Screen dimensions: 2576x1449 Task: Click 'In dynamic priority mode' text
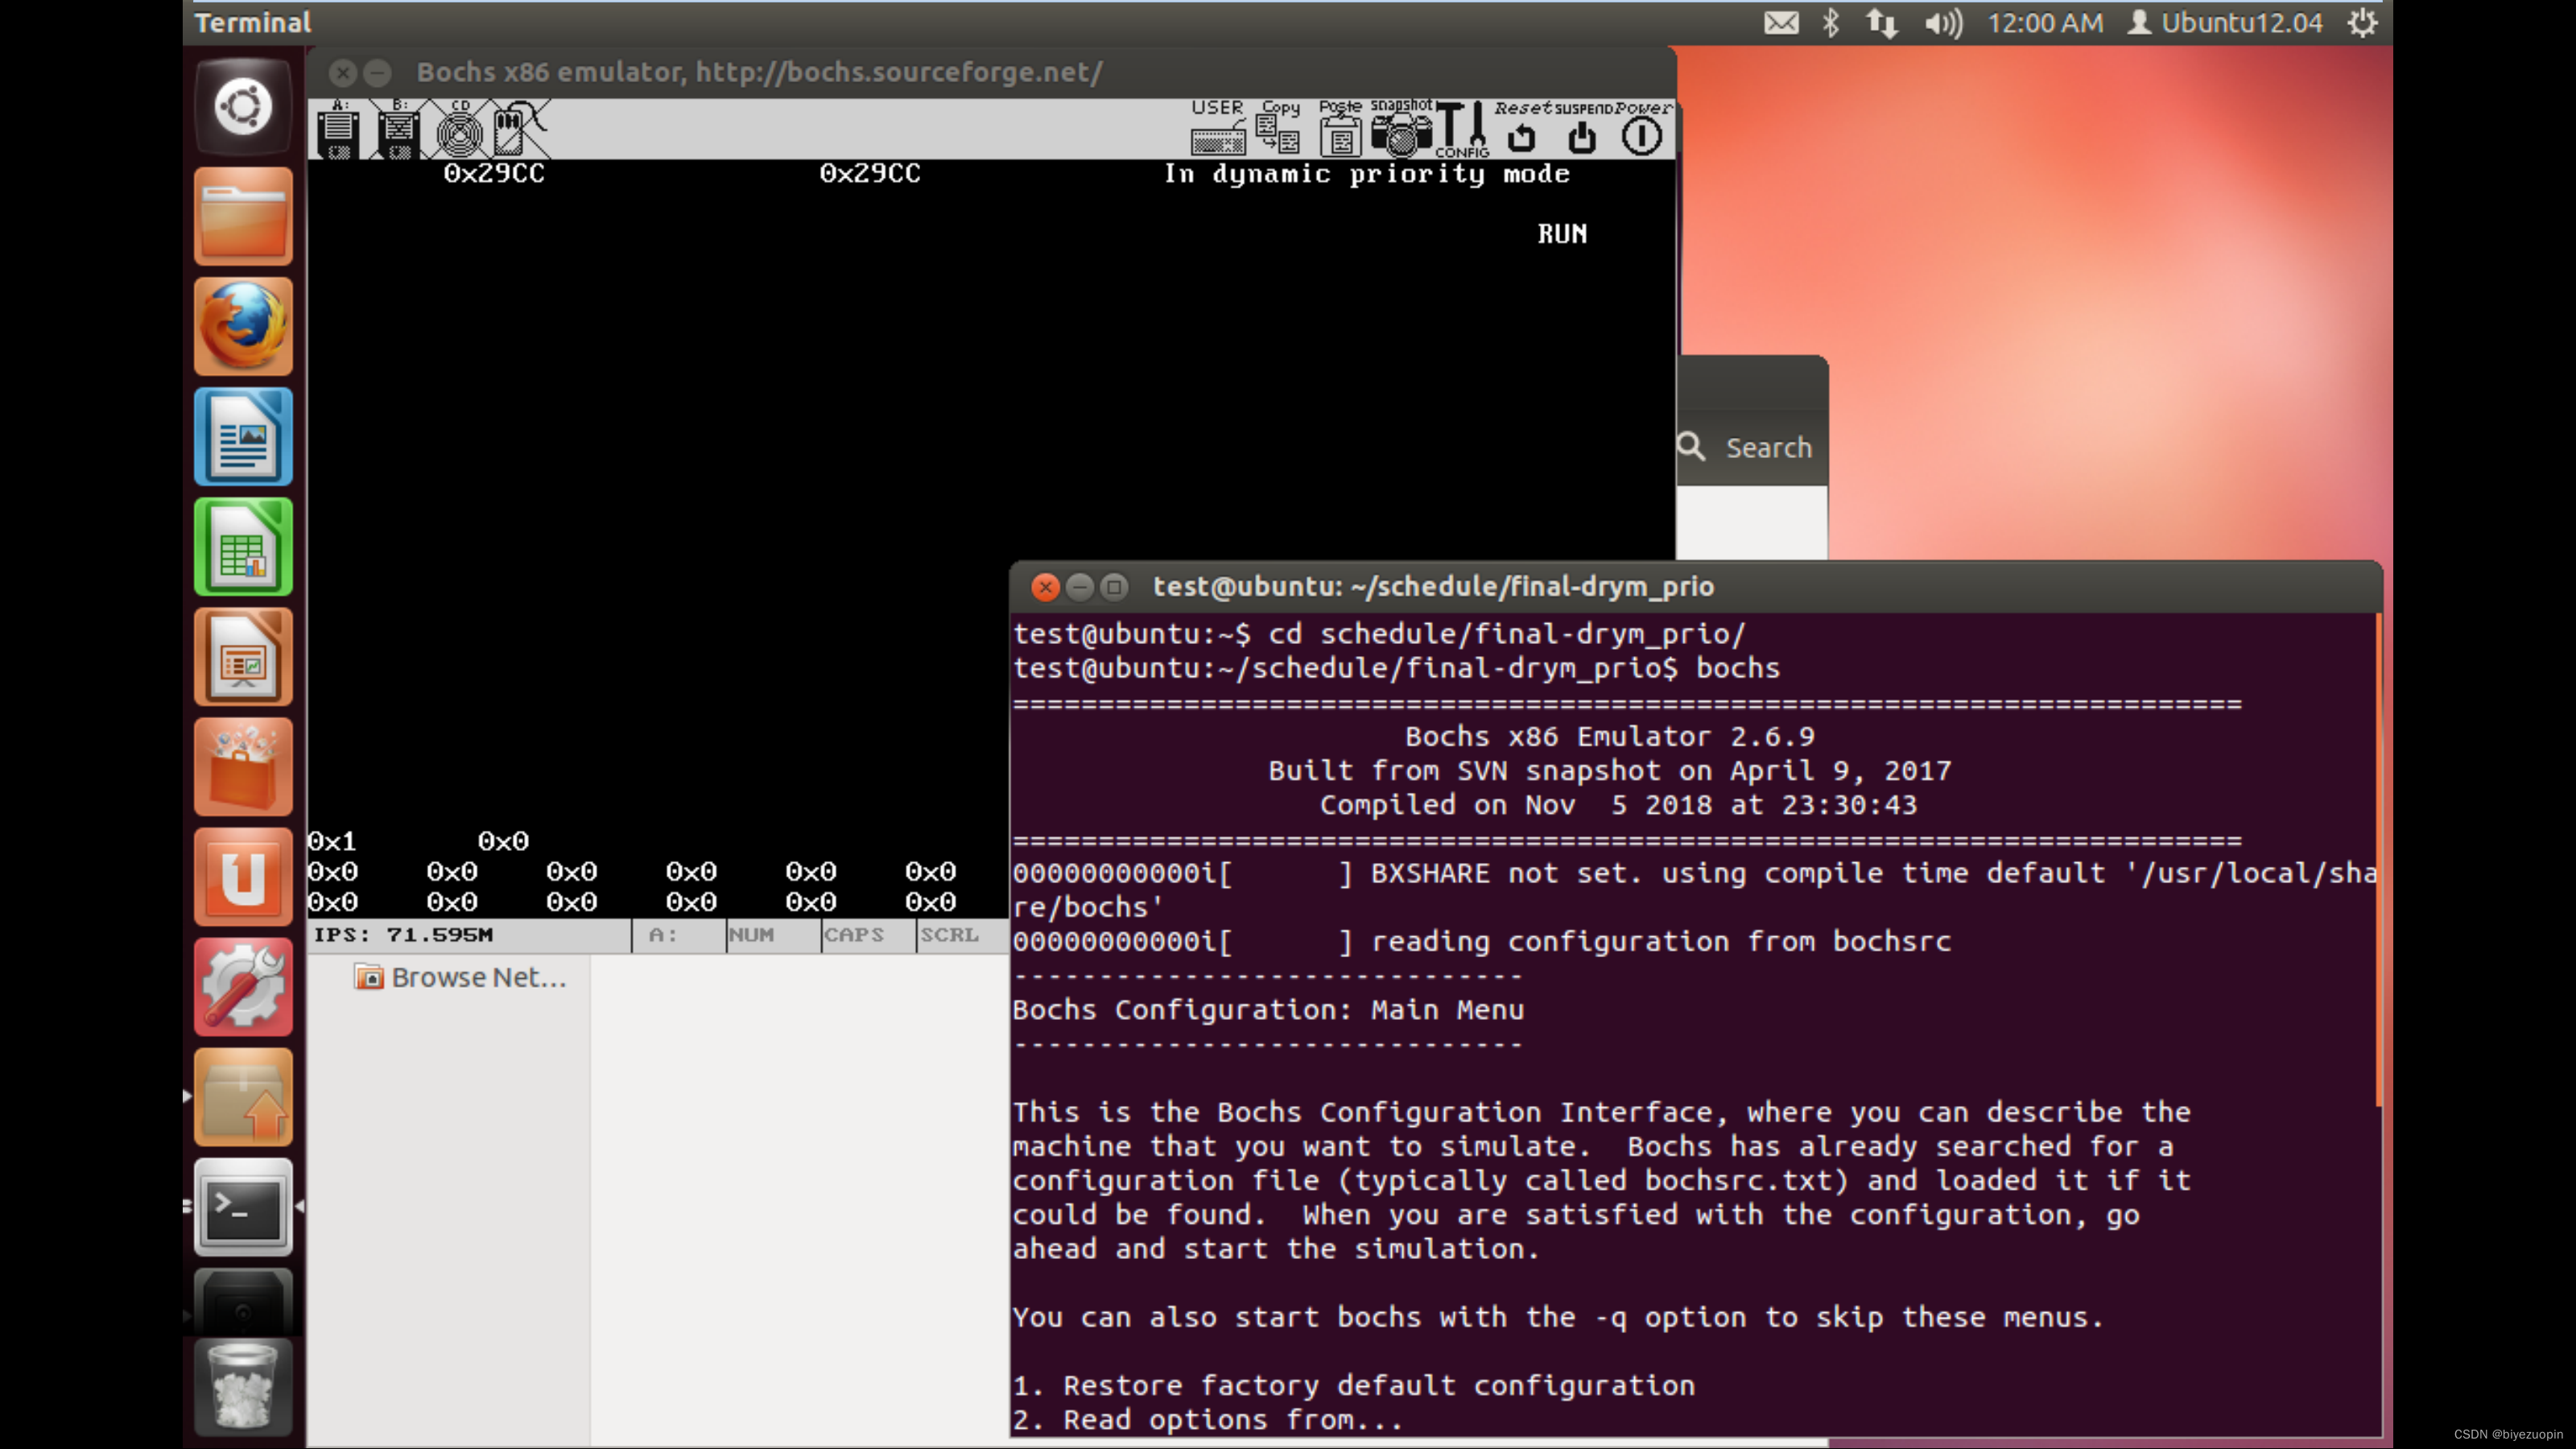tap(1367, 174)
